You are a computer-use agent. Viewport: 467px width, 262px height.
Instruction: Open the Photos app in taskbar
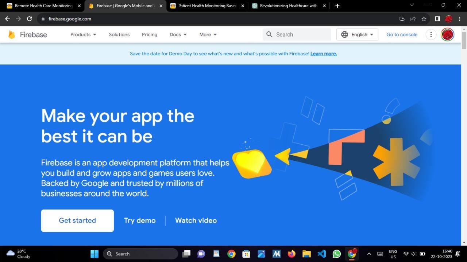[x=261, y=254]
